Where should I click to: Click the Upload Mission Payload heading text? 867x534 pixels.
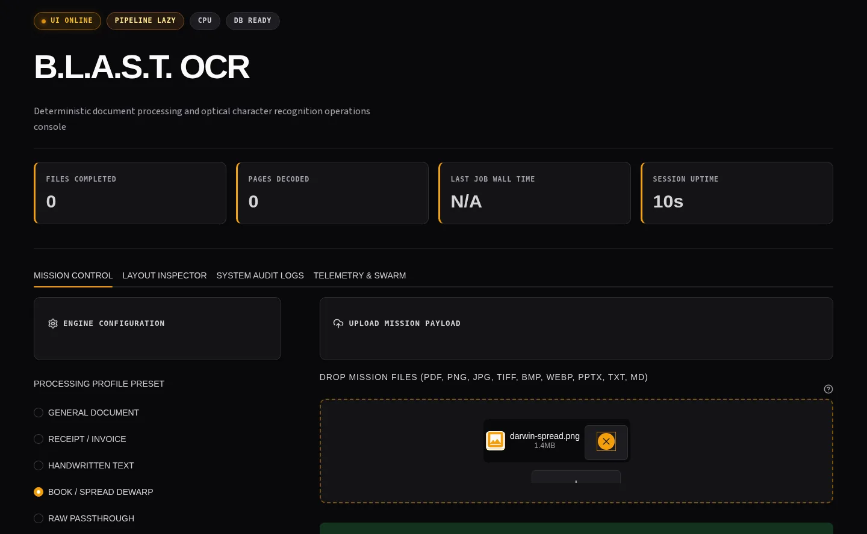click(x=405, y=324)
